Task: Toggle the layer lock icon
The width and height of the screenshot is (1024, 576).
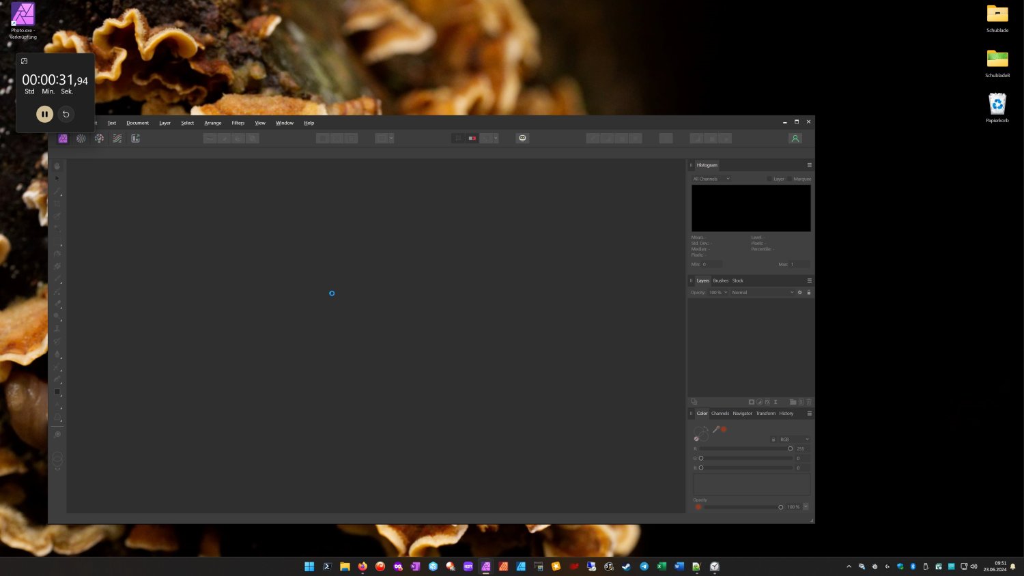Action: tap(809, 293)
